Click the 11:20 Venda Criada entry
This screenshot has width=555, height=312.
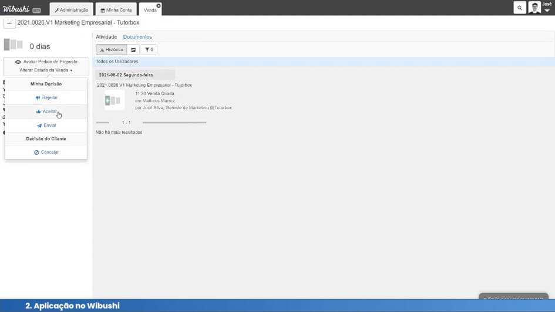click(154, 94)
